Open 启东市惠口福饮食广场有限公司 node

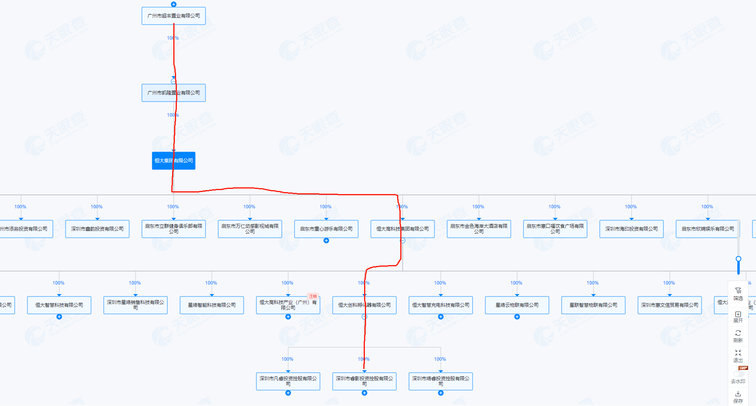[555, 229]
